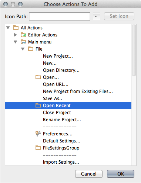Click the Cancel button
Viewport: 141px width, 183px height.
pyautogui.click(x=89, y=174)
